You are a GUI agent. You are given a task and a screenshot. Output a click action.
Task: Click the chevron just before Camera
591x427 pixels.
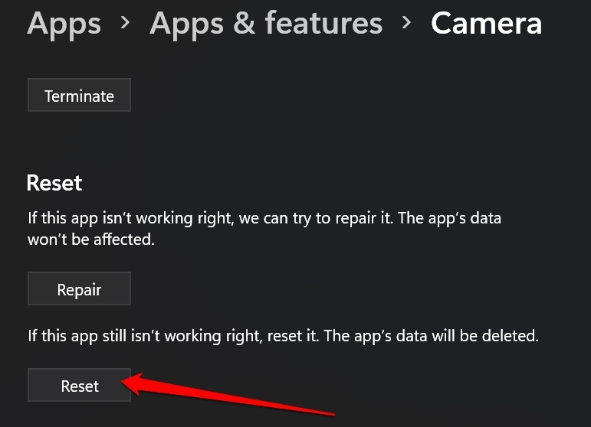coord(406,24)
